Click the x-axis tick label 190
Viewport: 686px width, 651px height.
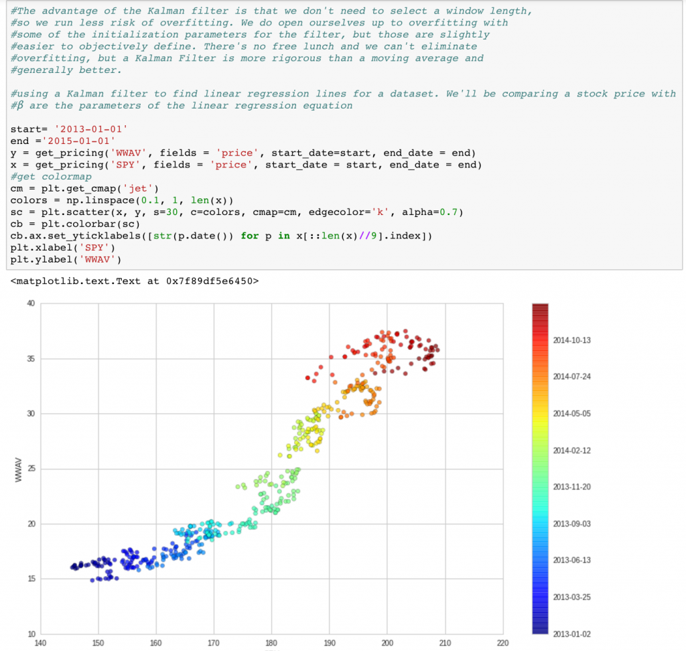pos(330,643)
